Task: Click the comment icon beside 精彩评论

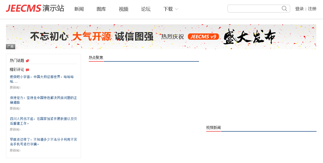Action: tap(27, 70)
